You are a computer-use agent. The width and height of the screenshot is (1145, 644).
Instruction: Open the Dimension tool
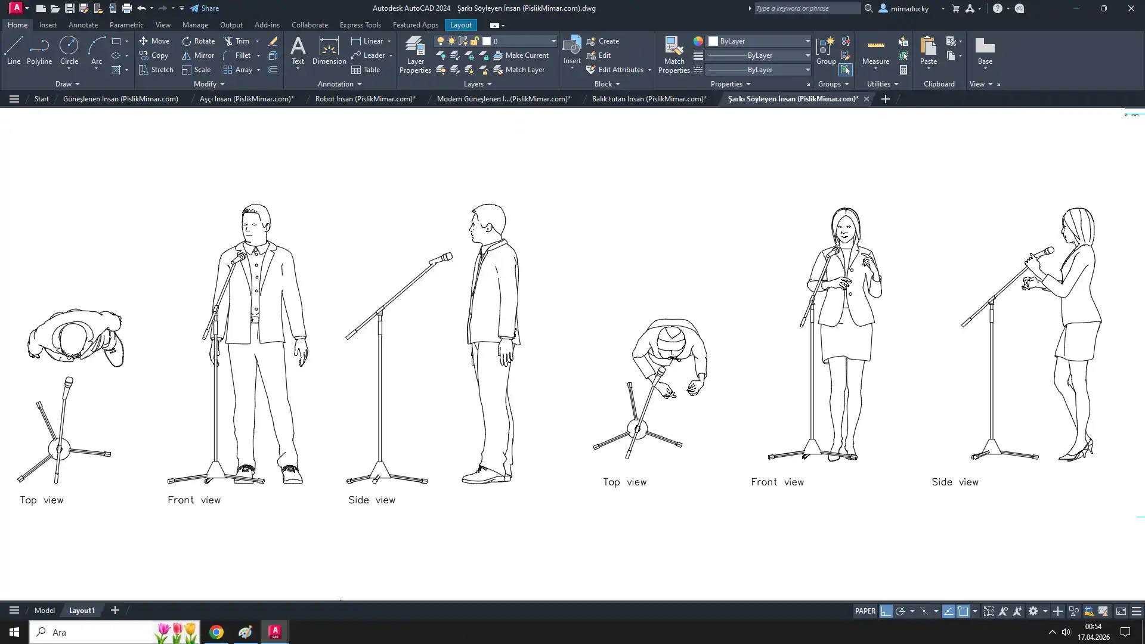click(329, 47)
